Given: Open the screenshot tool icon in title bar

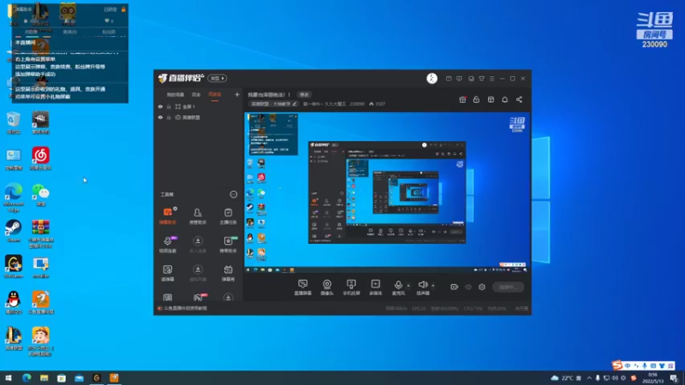Looking at the screenshot, I should [x=471, y=79].
